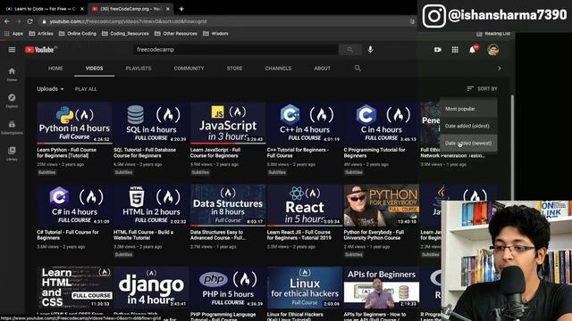Open C in 4 hours thumbnail
Screen dimensions: 572x321
(x=382, y=123)
